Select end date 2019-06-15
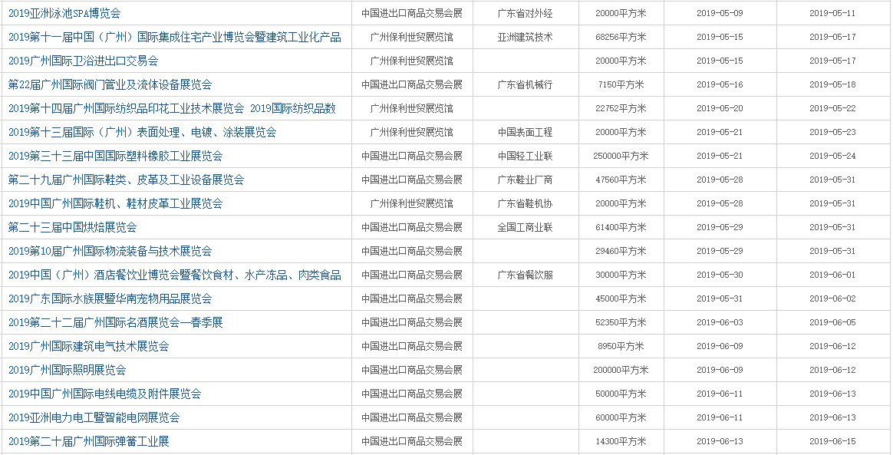This screenshot has height=455, width=893. click(x=832, y=441)
